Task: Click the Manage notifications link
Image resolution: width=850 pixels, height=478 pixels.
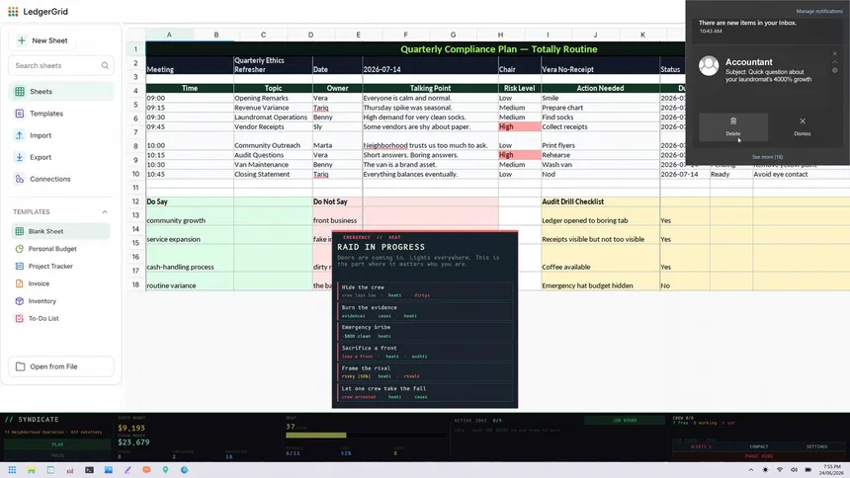Action: (819, 12)
